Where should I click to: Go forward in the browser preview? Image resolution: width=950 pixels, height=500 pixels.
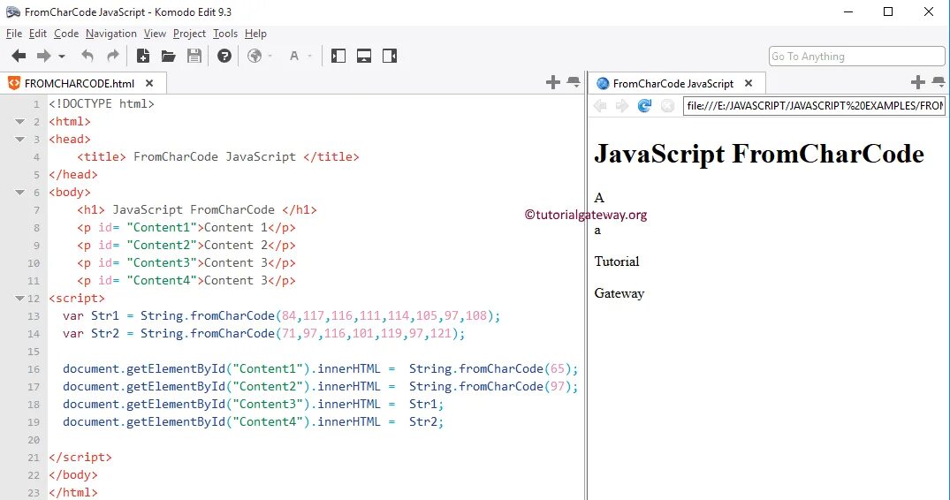pos(621,106)
